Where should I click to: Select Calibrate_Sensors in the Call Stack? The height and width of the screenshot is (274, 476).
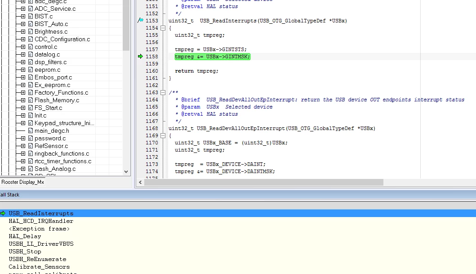pos(39,267)
